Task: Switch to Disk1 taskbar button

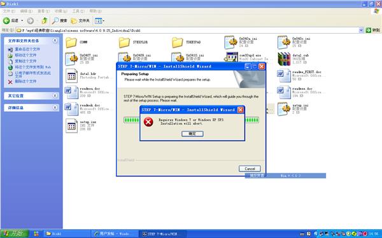Action: 67,234
